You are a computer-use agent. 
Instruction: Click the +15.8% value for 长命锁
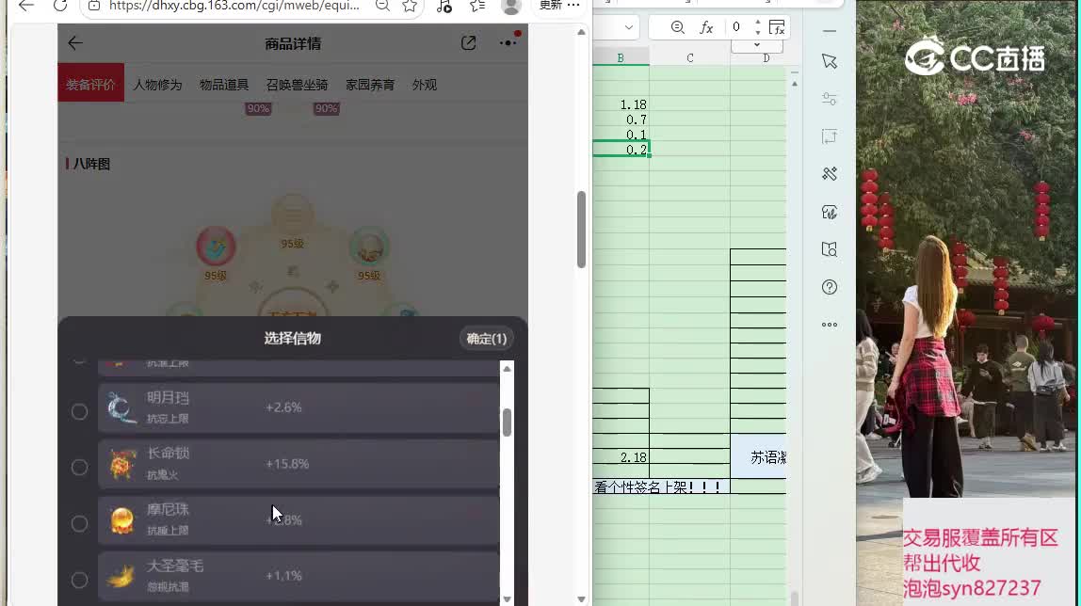[287, 464]
